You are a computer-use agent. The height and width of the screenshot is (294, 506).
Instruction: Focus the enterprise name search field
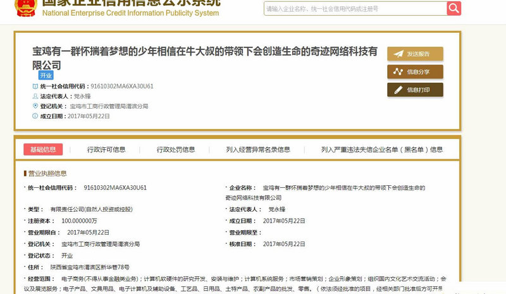click(x=355, y=9)
